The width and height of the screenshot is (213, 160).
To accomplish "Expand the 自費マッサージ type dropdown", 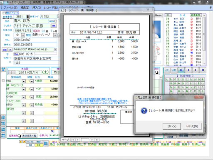I will point(55,35).
